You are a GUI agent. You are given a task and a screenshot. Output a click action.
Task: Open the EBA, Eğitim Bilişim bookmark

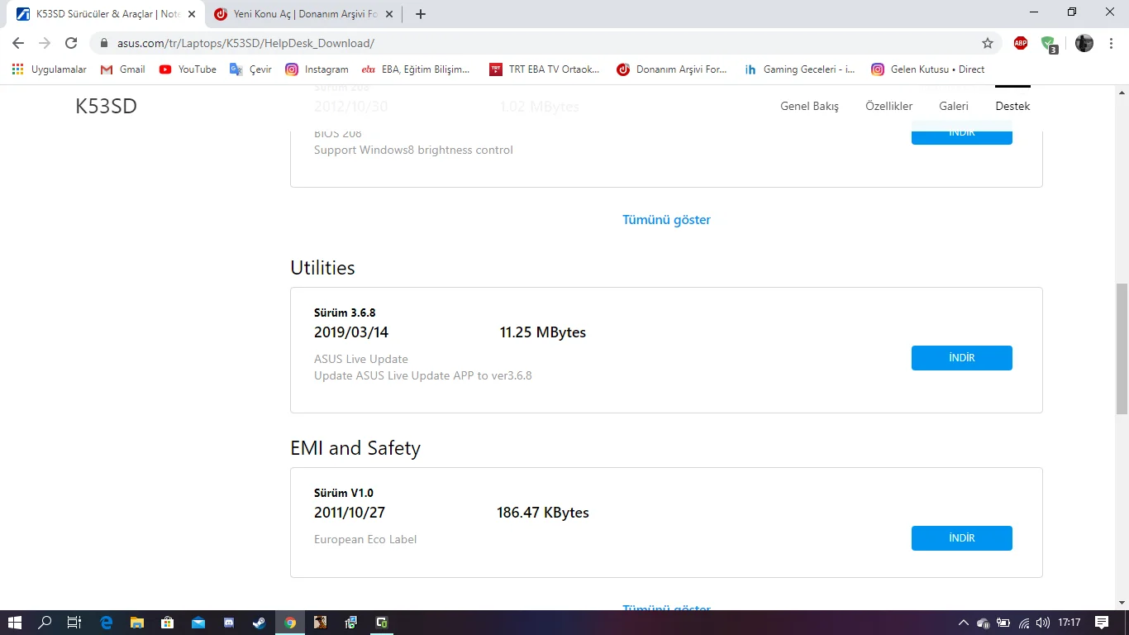pos(416,69)
